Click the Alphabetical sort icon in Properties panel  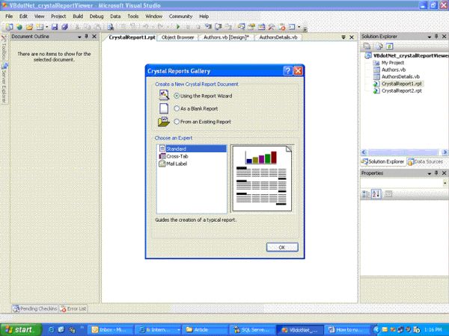tap(376, 194)
